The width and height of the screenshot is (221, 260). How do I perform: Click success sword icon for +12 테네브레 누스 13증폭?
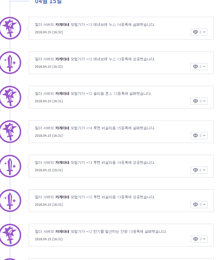[10, 62]
